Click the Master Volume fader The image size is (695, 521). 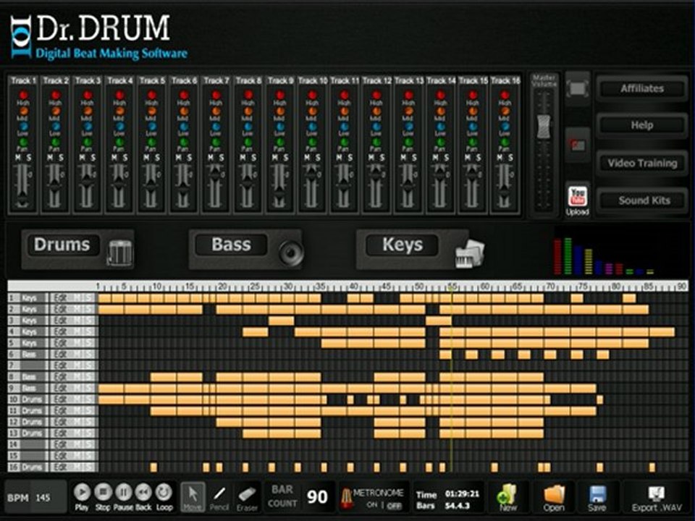click(544, 126)
